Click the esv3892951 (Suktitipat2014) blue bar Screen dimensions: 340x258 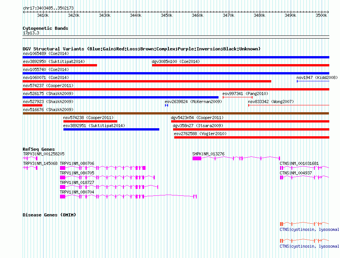111,129
